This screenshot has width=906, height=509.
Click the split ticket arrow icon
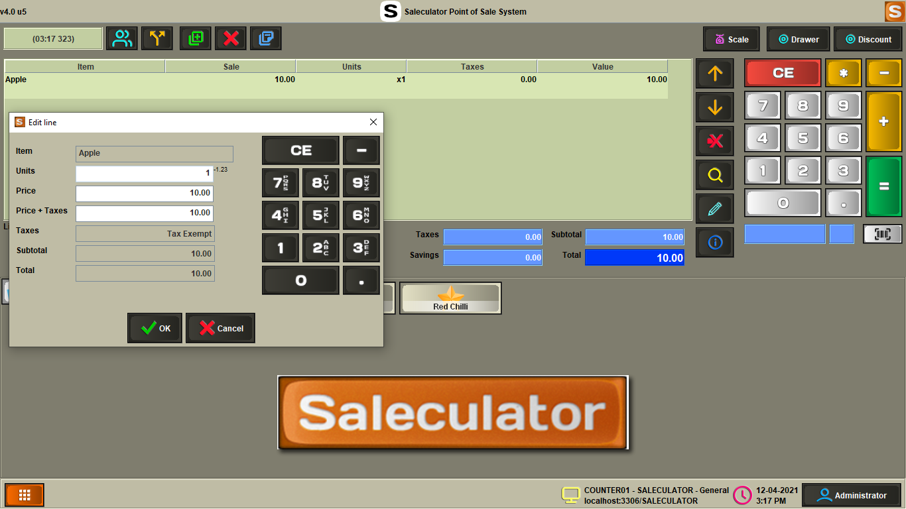pos(157,38)
